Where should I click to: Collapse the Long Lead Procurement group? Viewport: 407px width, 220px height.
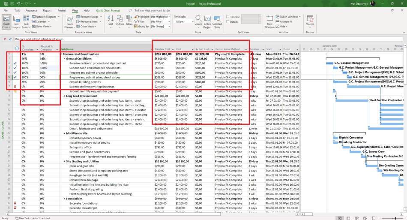64,96
